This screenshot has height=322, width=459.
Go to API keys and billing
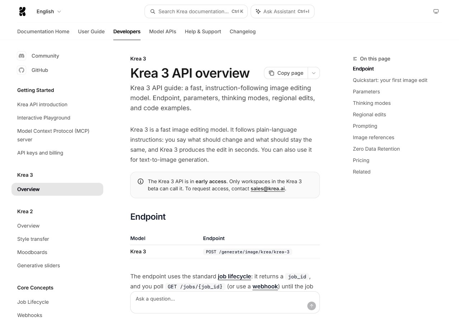pos(40,153)
